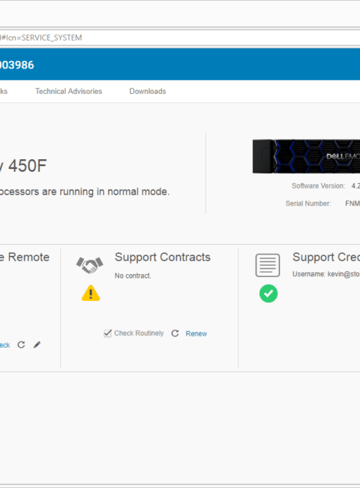Click the 450F model title
The height and width of the screenshot is (488, 360).
23,166
